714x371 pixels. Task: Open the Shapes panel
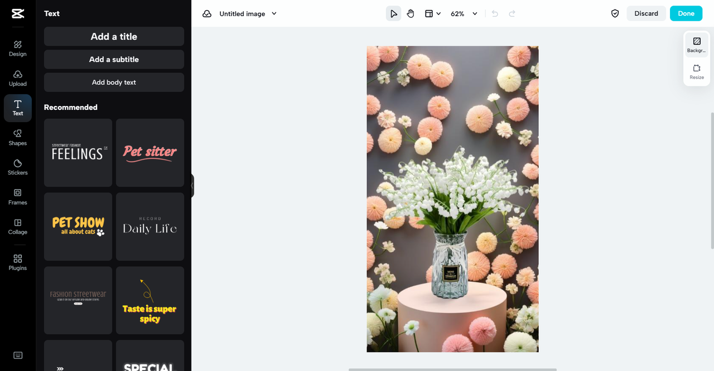pos(18,138)
